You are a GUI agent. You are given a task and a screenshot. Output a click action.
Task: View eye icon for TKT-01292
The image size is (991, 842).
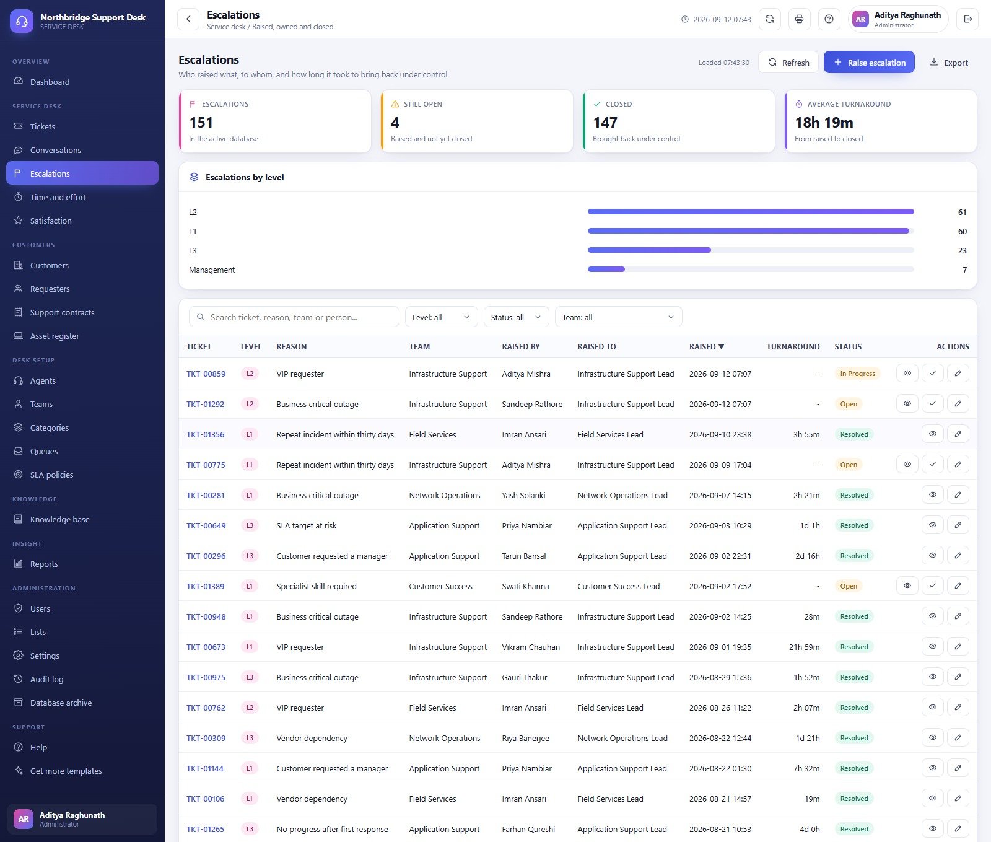click(x=907, y=404)
